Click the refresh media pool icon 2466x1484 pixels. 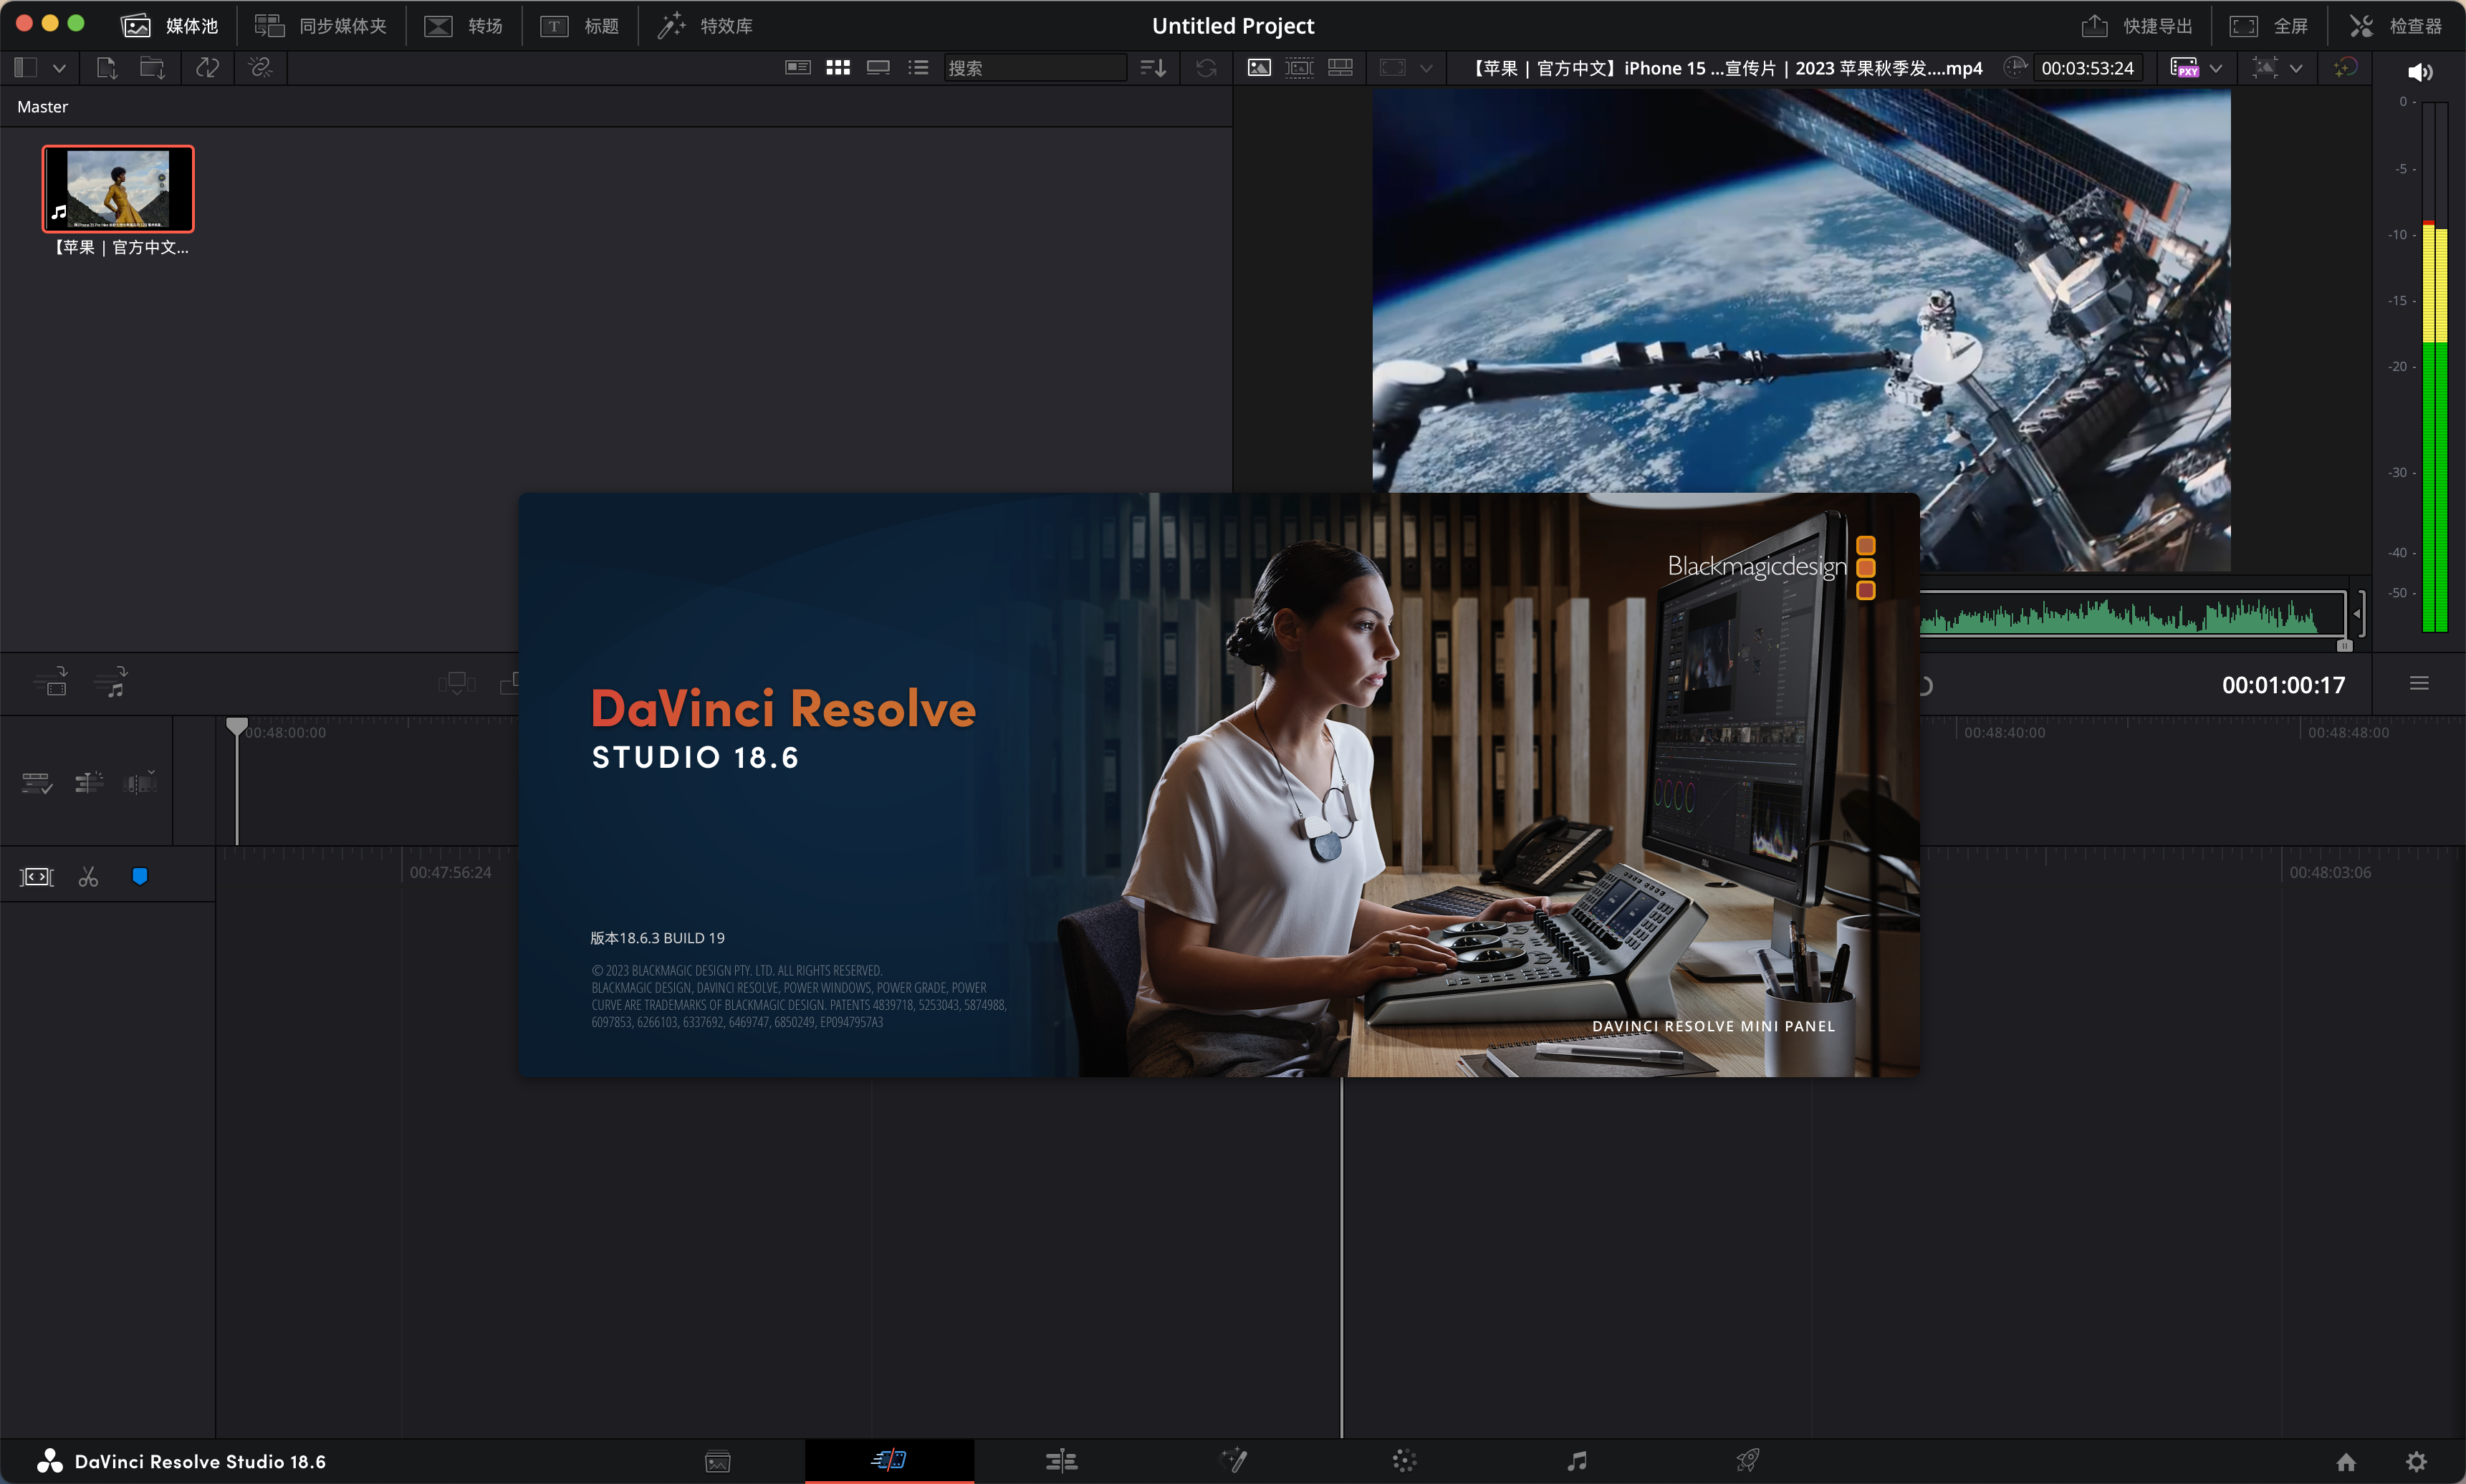coord(1206,68)
